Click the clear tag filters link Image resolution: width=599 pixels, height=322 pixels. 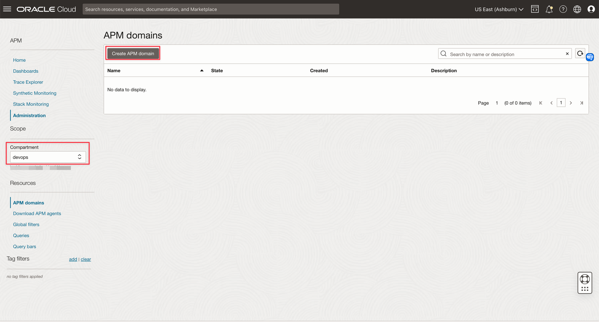click(86, 259)
